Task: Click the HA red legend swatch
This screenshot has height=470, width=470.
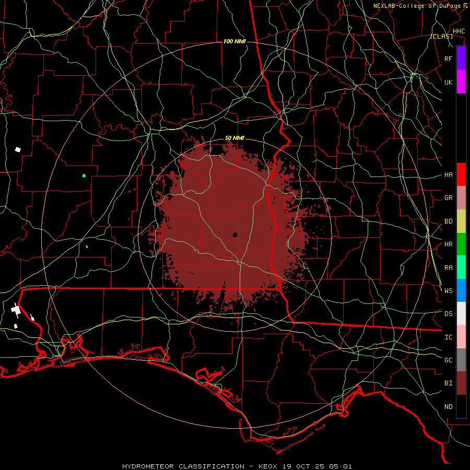Action: [x=461, y=174]
